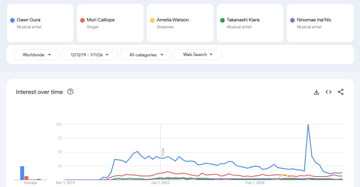Open the embed code icon
Screen dimensions: 360x187
(x=329, y=92)
